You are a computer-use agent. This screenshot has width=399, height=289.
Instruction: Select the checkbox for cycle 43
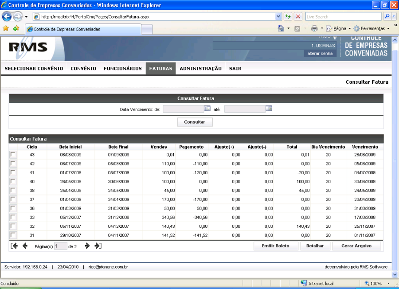click(x=13, y=154)
